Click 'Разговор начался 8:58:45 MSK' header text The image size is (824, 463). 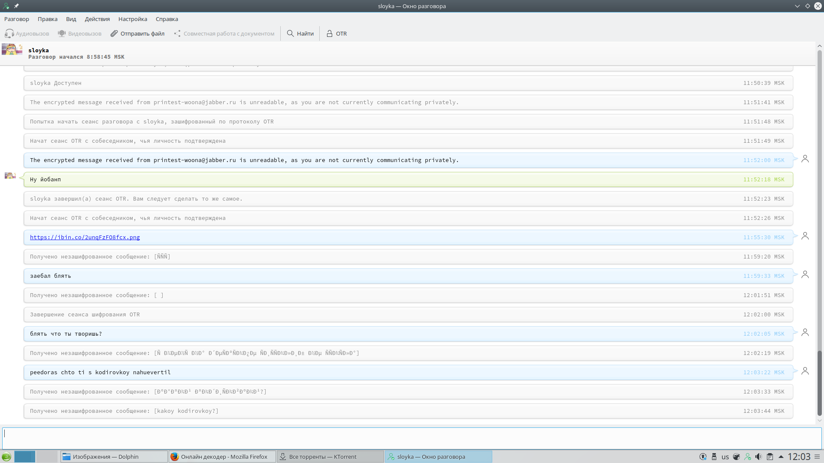point(76,57)
